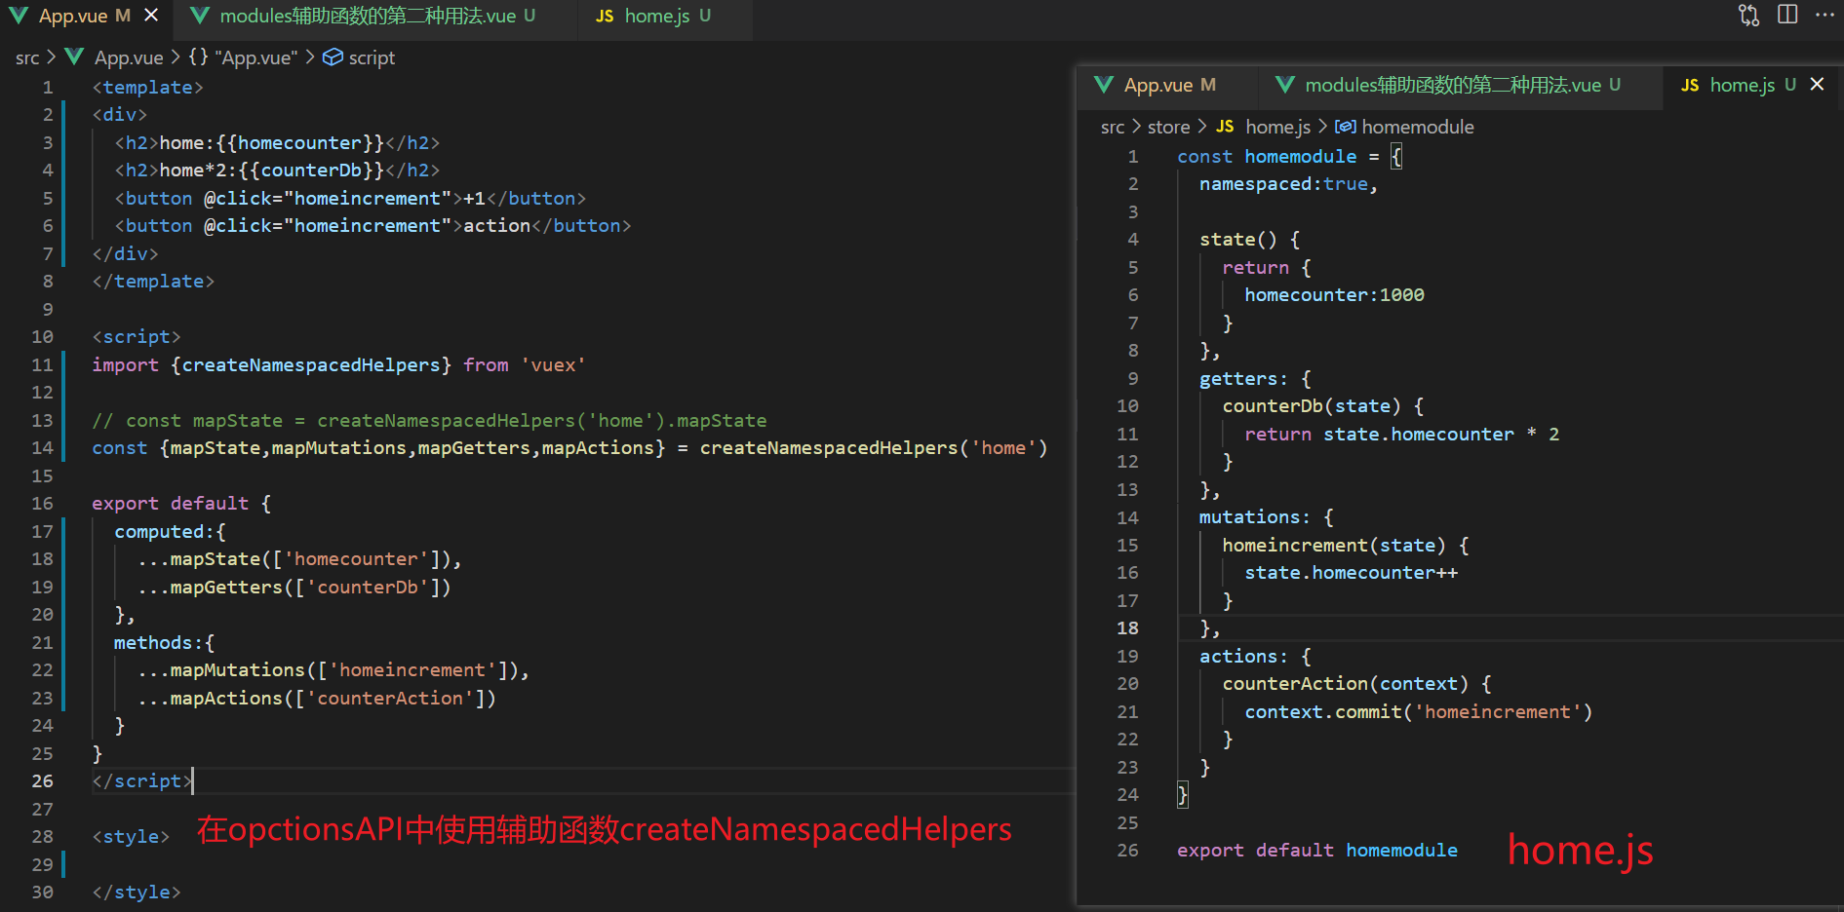Click line number 26 in left editor

(42, 781)
